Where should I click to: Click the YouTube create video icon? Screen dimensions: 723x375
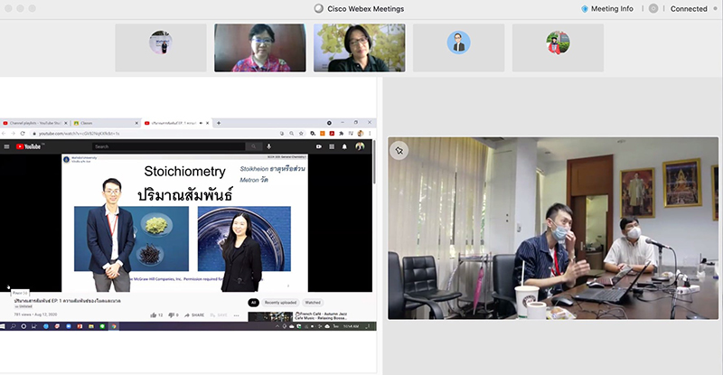319,146
